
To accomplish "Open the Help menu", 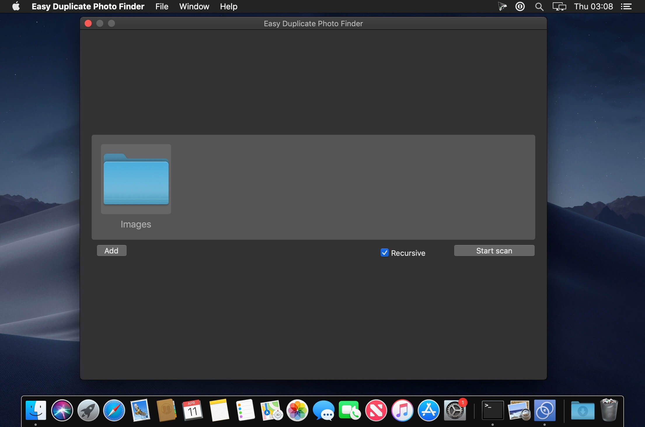I will 229,6.
